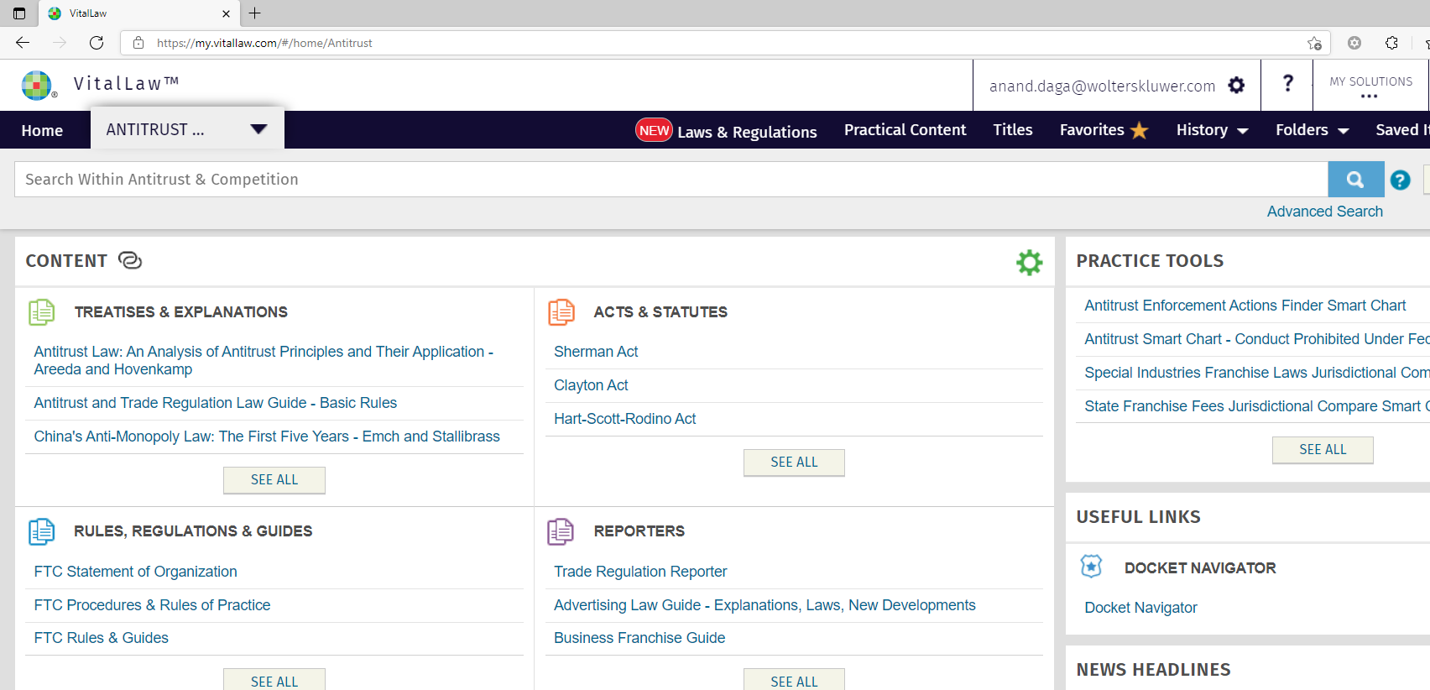Viewport: 1430px width, 690px height.
Task: Click SEE ALL under Rules, Regulations & Guides
Action: point(274,680)
